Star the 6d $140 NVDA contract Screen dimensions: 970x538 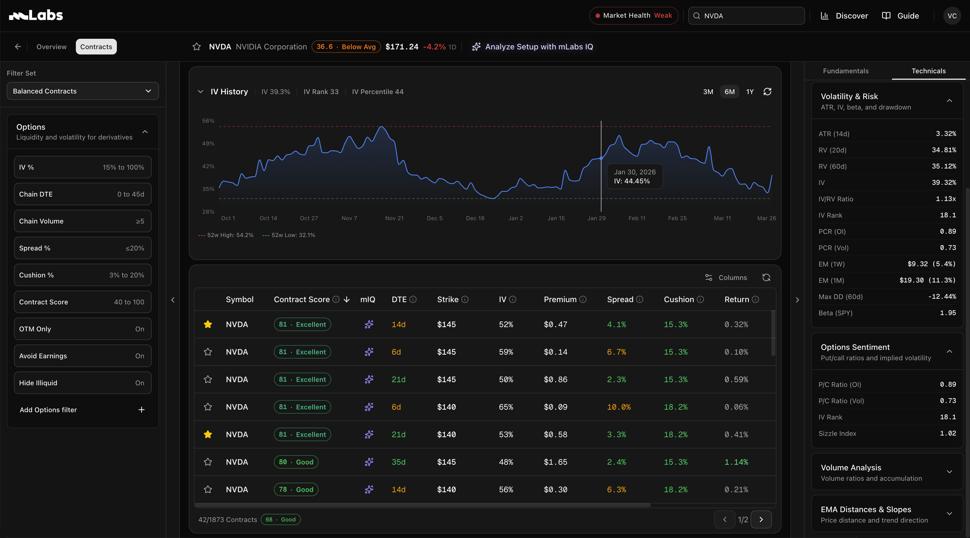(208, 407)
